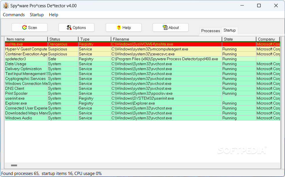Click the status bar process count text
The height and width of the screenshot is (177, 285).
pyautogui.click(x=20, y=173)
